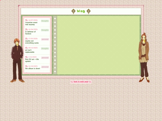
Task: Click the green "blog" header title
Action: click(x=81, y=11)
